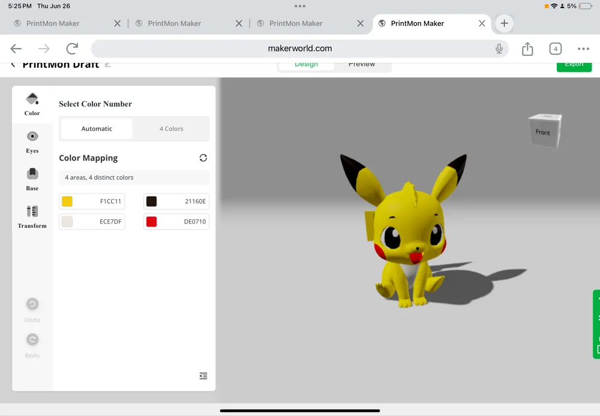Click the Undo icon
The image size is (600, 416).
pyautogui.click(x=32, y=304)
